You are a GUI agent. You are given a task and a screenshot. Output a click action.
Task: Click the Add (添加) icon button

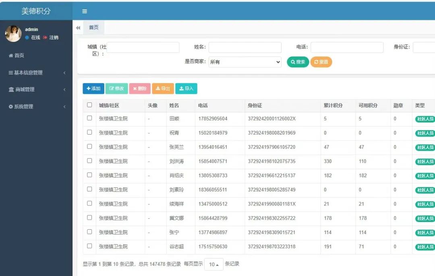(93, 88)
